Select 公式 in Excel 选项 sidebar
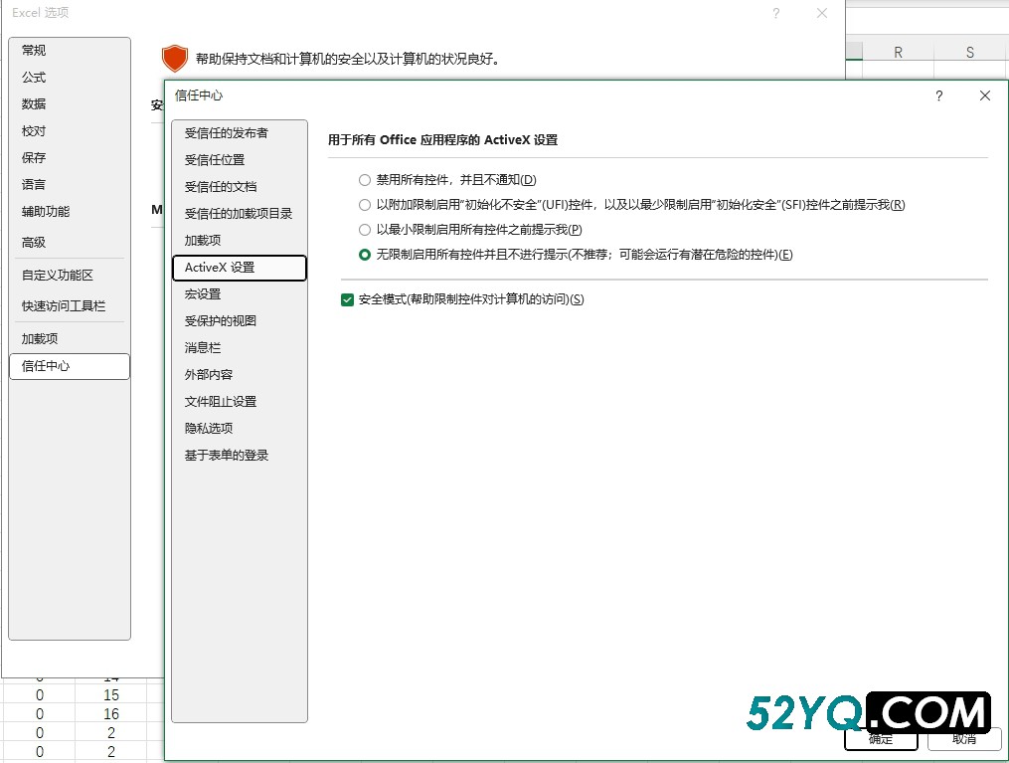Viewport: 1009px width, 763px height. 70,78
